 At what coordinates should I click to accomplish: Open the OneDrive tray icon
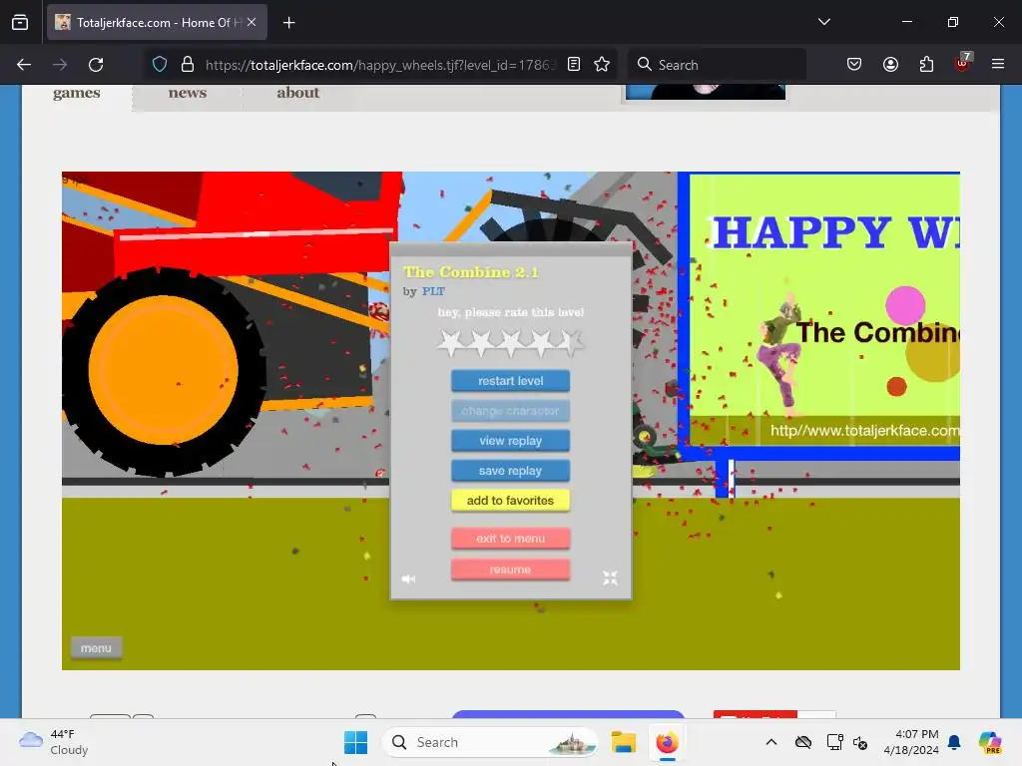(803, 742)
